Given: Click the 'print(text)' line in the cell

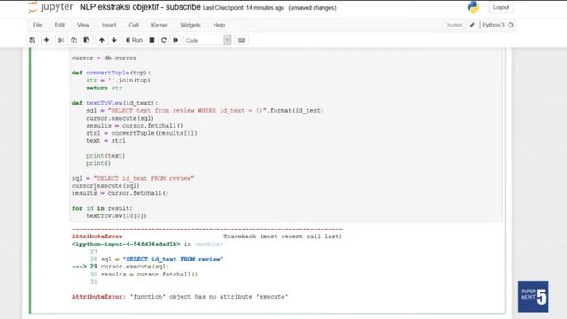Looking at the screenshot, I should click(105, 156).
